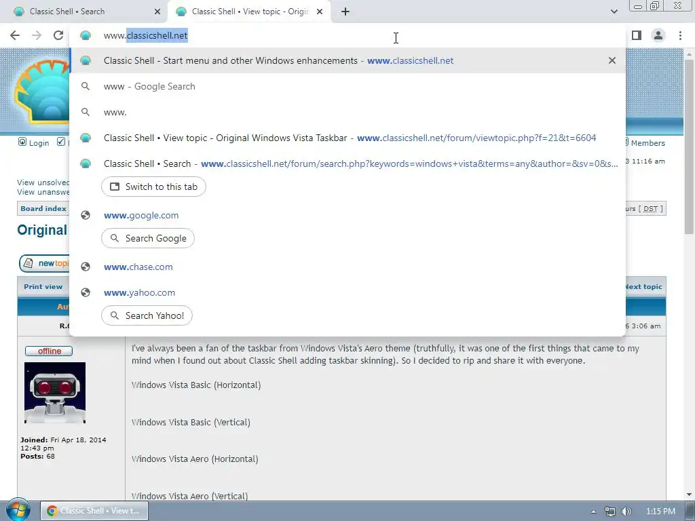Close the Classic Shell View topic tab
Image resolution: width=695 pixels, height=521 pixels.
(x=320, y=12)
